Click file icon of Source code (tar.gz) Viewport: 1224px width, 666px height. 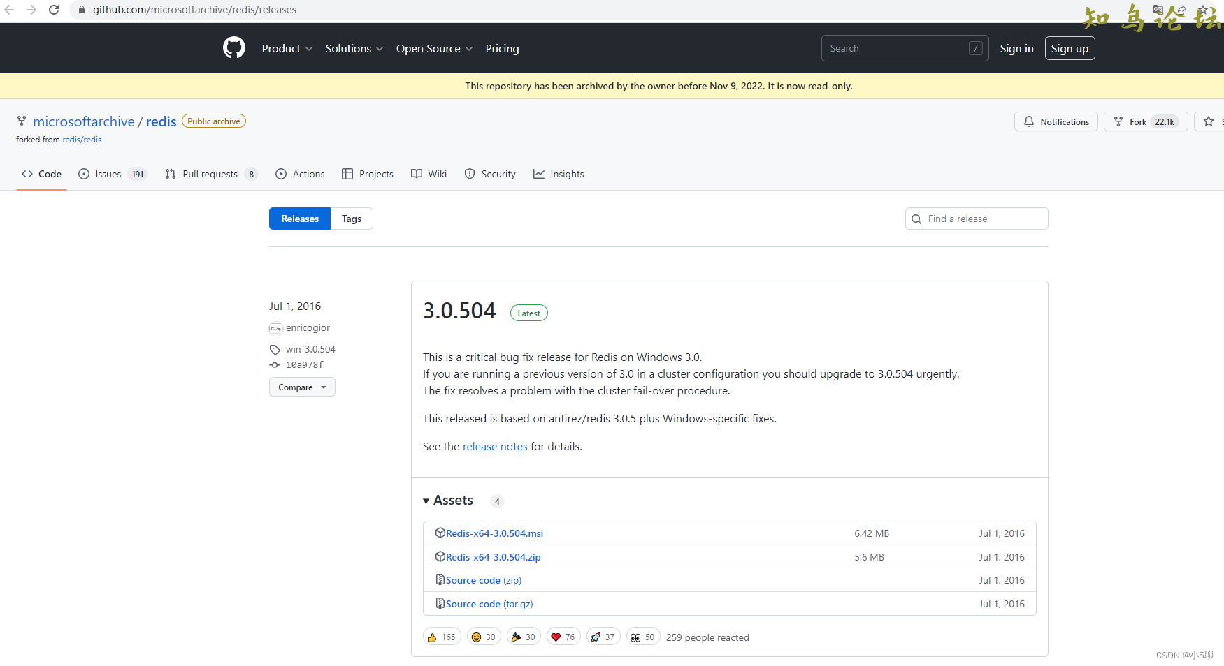440,603
